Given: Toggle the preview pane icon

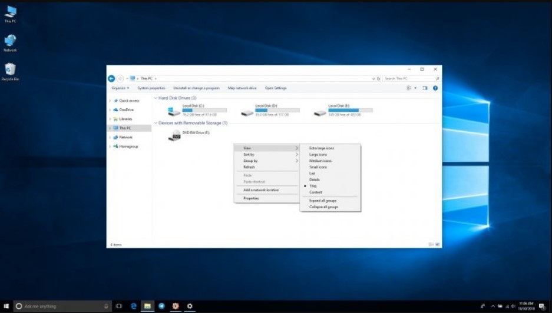Looking at the screenshot, I should [x=425, y=88].
